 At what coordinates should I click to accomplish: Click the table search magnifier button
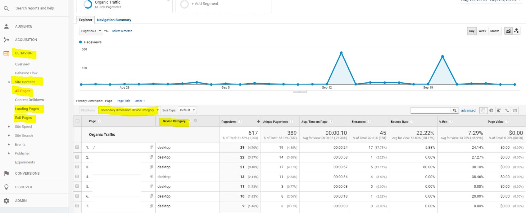[455, 111]
